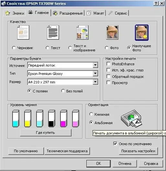166x171 pixels.
Task: Click the A4 210 x 297 mm field
Action: 63,82
